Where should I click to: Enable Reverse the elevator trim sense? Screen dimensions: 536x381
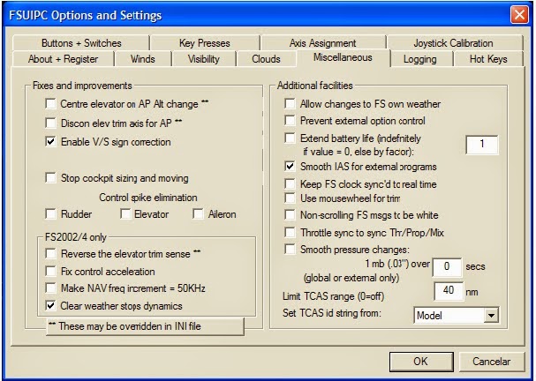[x=50, y=253]
